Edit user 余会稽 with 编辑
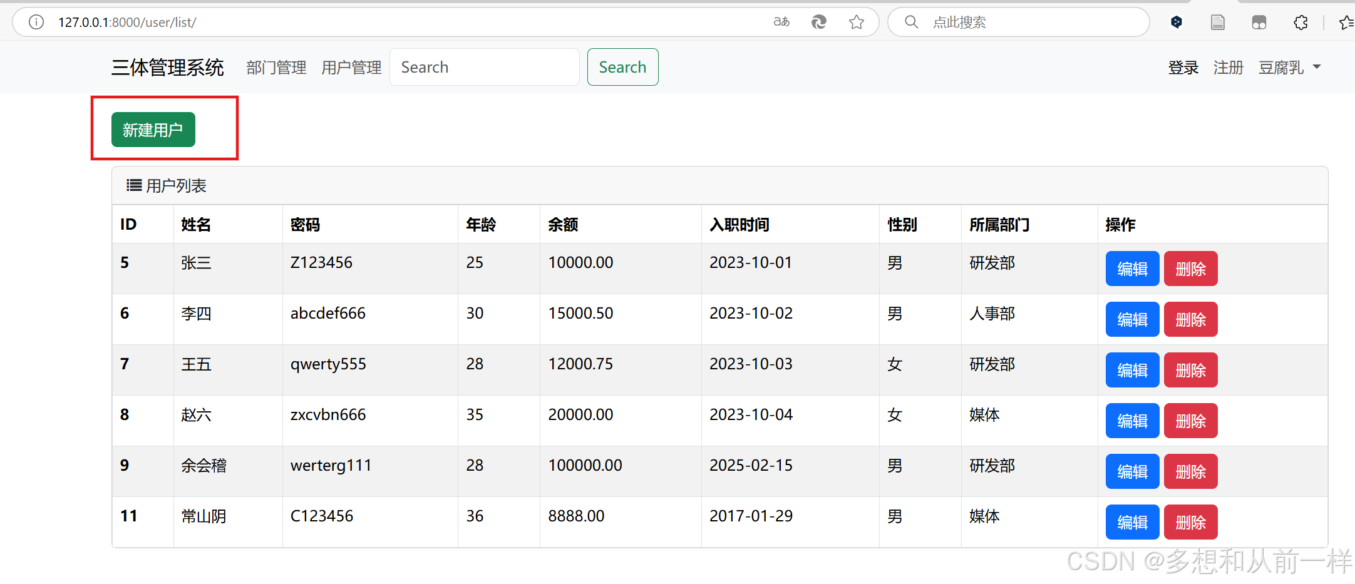Image resolution: width=1355 pixels, height=584 pixels. point(1132,471)
